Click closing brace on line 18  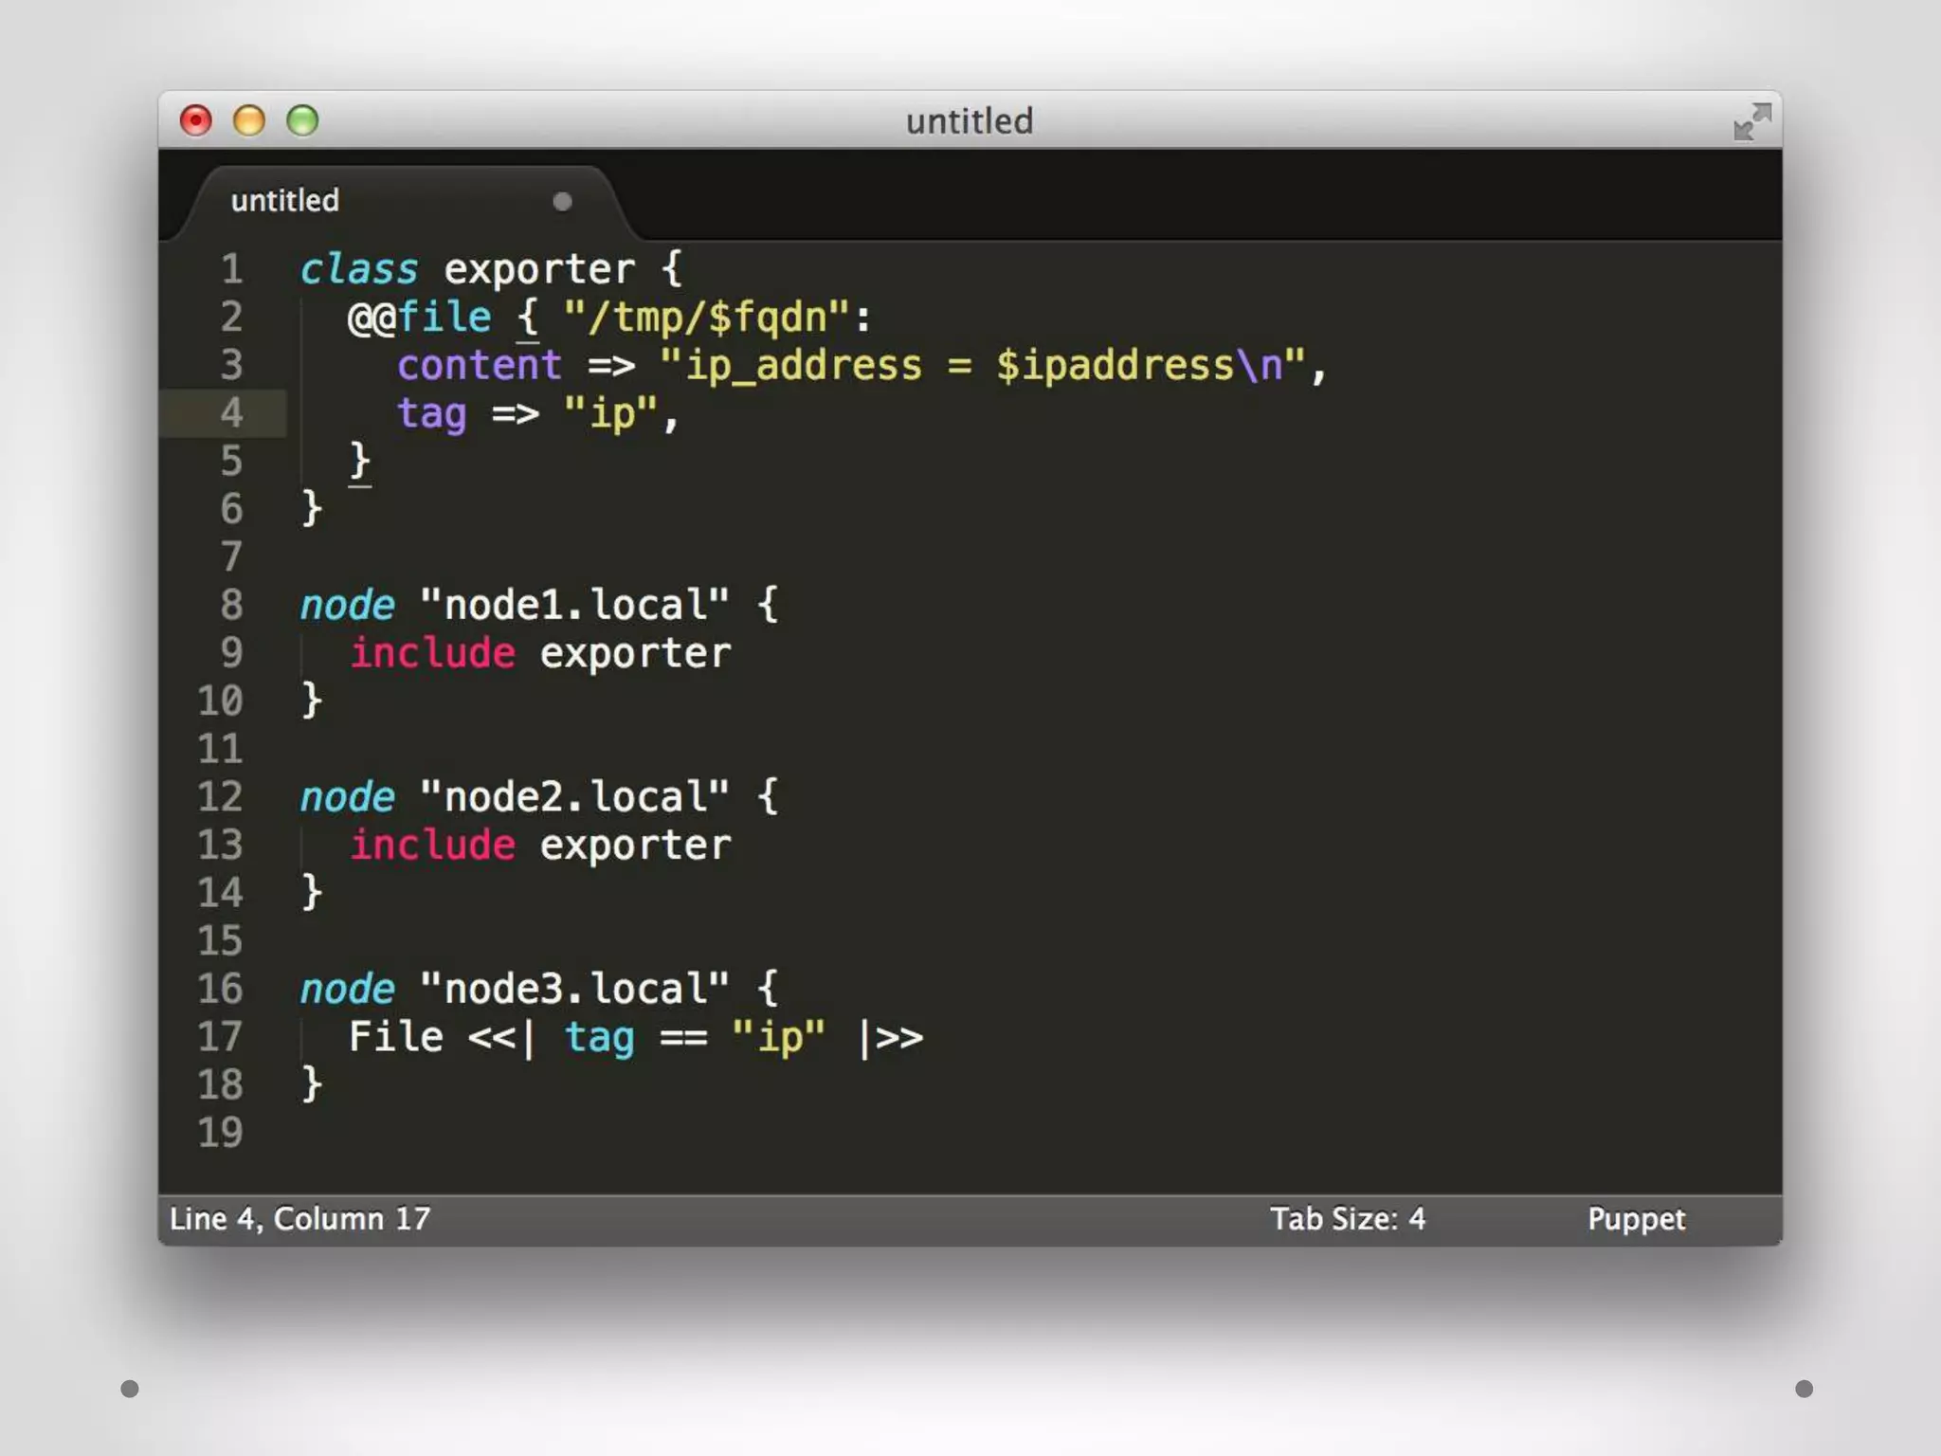coord(312,1084)
